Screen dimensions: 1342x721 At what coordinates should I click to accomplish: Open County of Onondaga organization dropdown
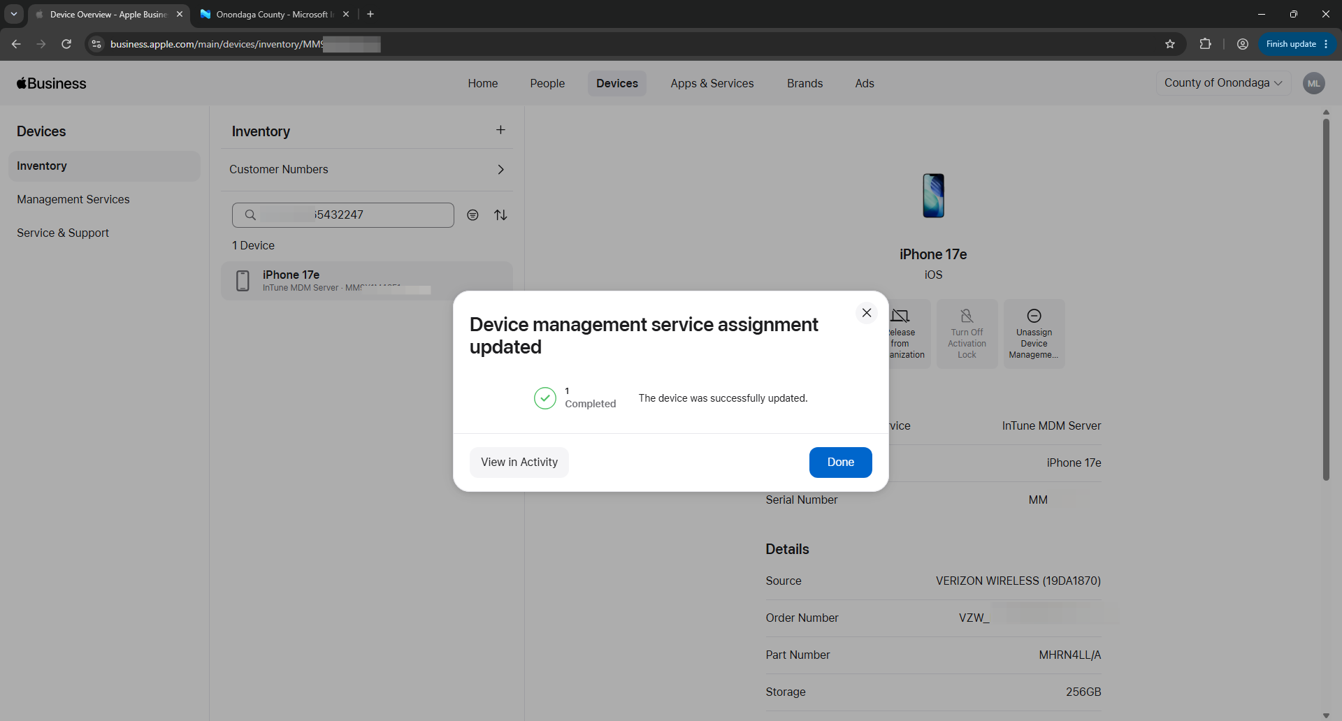[1223, 83]
